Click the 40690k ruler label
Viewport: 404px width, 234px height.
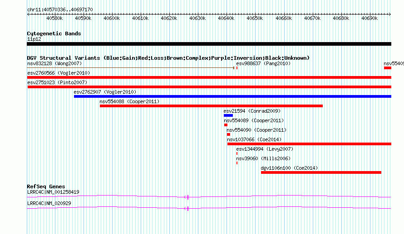(x=370, y=18)
